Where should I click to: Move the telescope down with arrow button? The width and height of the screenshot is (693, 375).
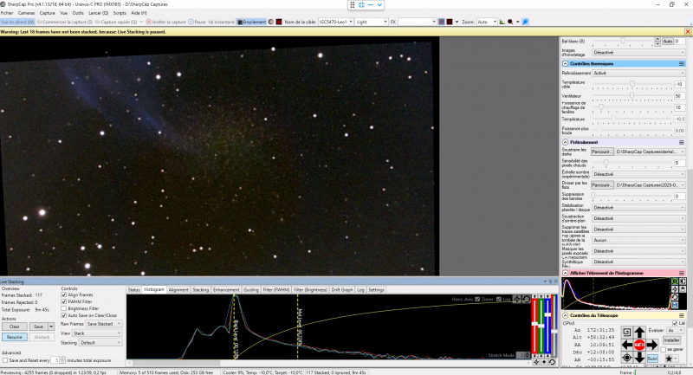(x=639, y=358)
